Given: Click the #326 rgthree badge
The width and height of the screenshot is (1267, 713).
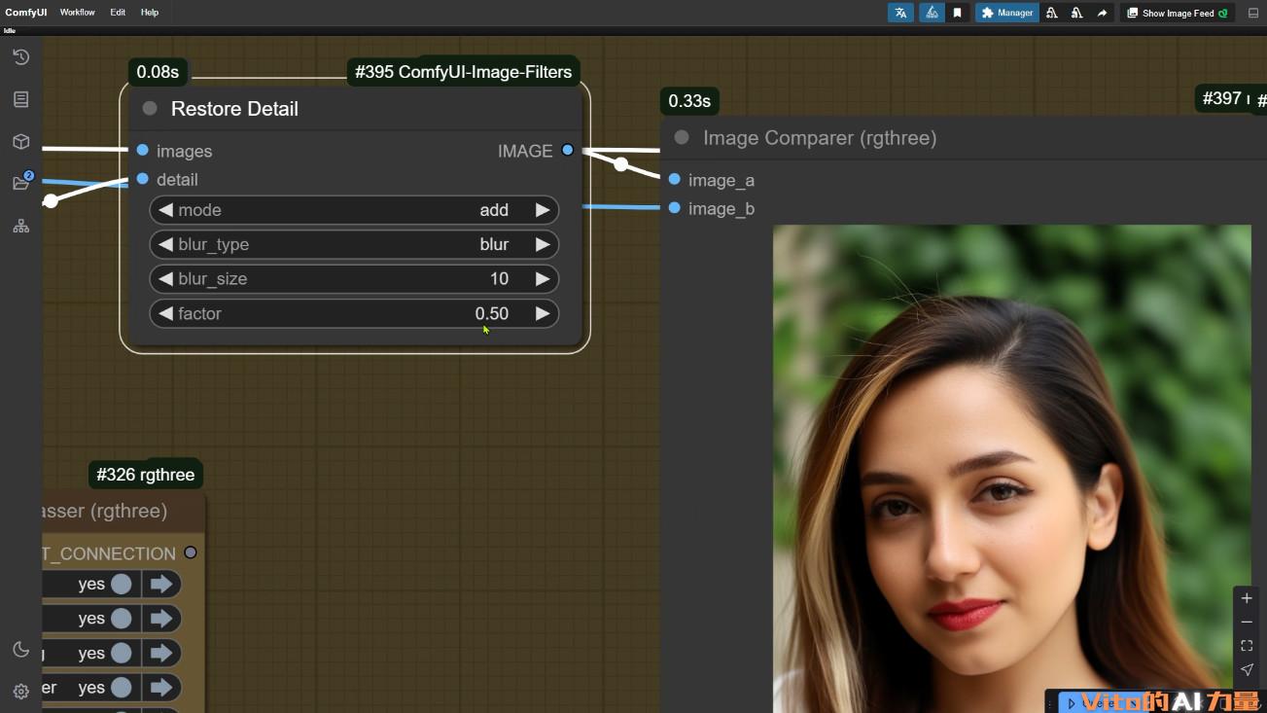Looking at the screenshot, I should (x=146, y=475).
